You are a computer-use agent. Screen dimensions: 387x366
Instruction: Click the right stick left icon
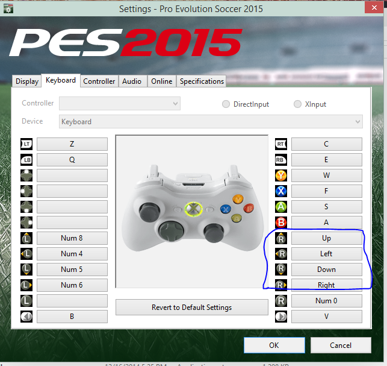281,254
